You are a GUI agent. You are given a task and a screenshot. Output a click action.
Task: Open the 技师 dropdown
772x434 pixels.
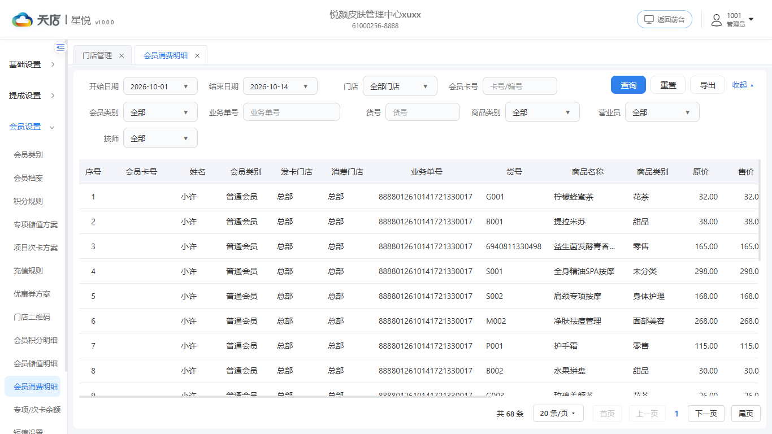pos(161,138)
